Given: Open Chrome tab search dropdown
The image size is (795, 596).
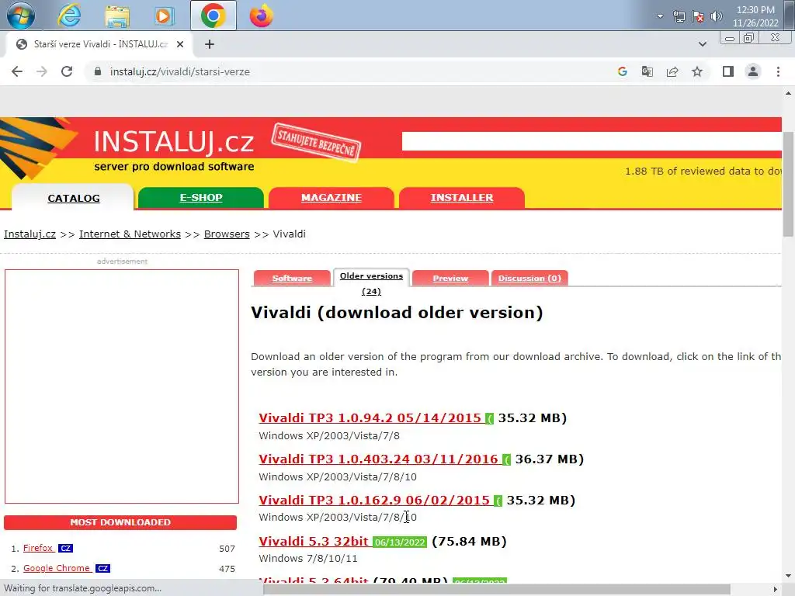Looking at the screenshot, I should pos(702,44).
